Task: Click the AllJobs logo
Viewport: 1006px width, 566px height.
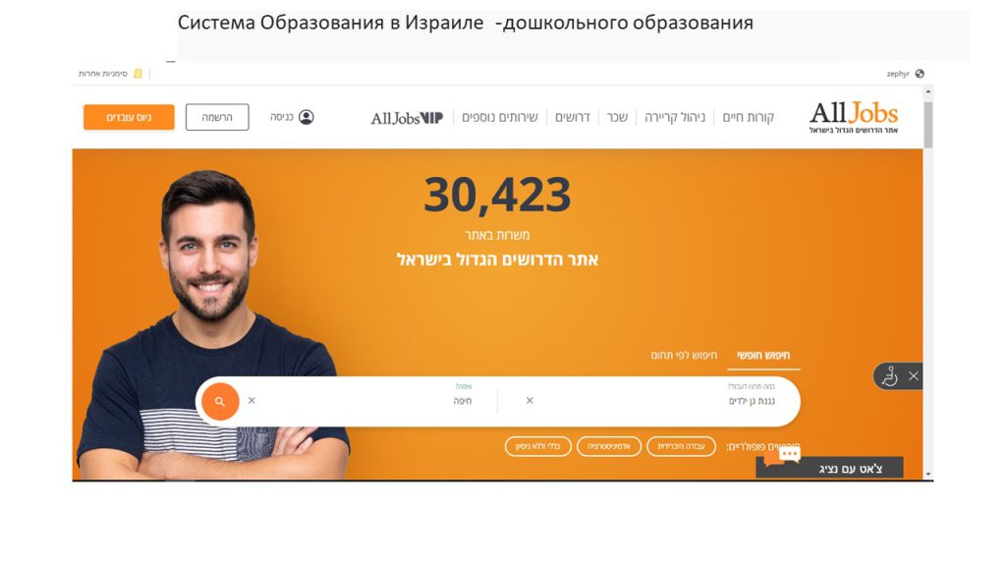Action: [854, 117]
